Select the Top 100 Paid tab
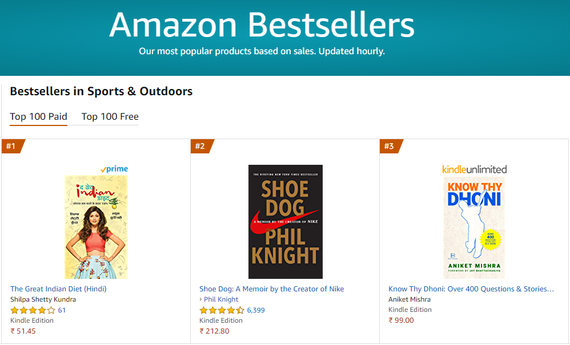This screenshot has height=345, width=570. [38, 116]
